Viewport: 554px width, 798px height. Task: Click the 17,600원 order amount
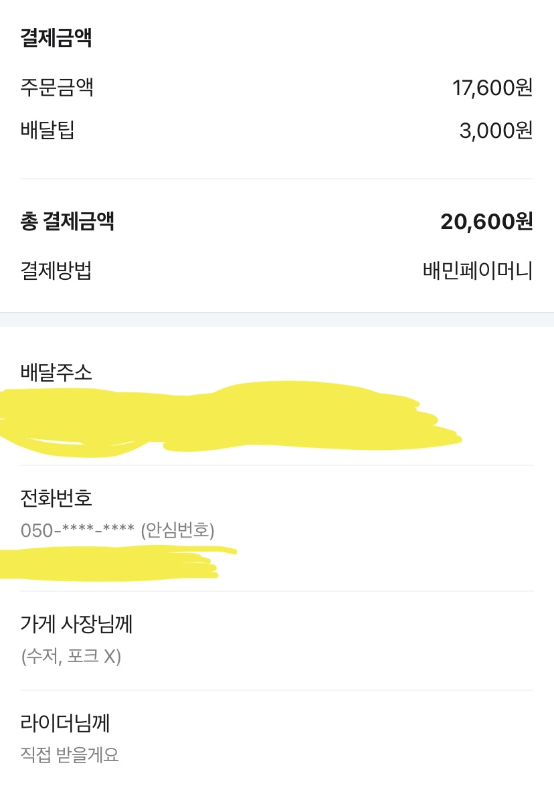(492, 88)
